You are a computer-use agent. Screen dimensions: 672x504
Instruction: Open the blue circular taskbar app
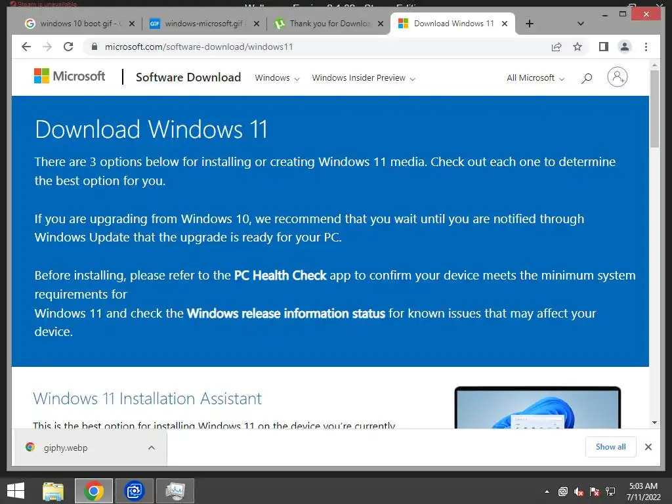point(134,491)
